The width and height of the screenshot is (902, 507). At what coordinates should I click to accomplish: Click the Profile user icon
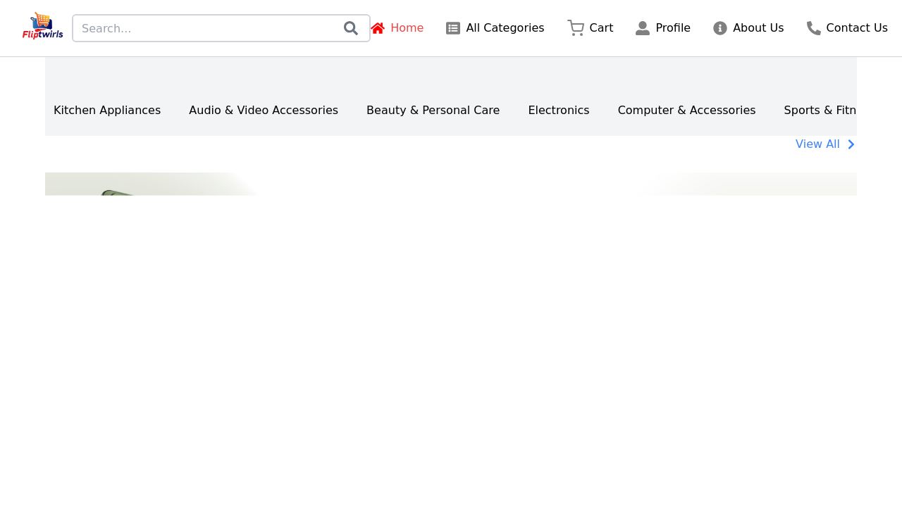[643, 28]
